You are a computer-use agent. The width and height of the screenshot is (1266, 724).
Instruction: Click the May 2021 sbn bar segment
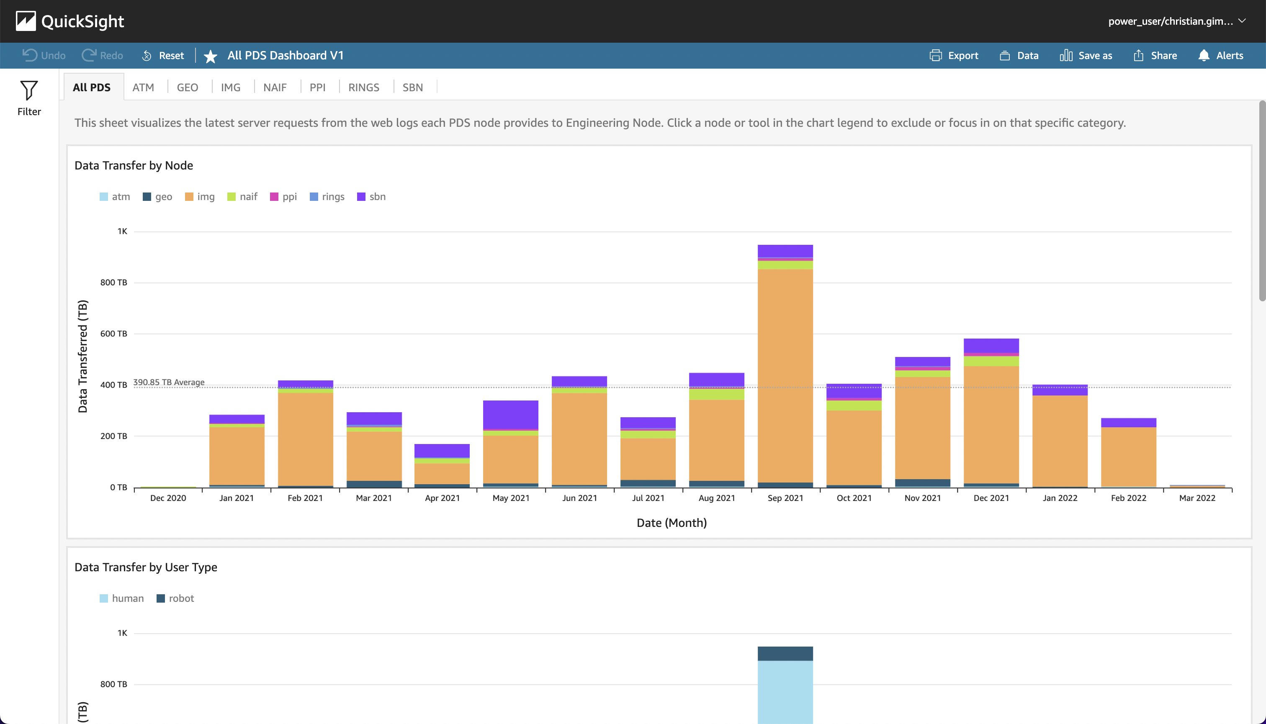pyautogui.click(x=511, y=415)
